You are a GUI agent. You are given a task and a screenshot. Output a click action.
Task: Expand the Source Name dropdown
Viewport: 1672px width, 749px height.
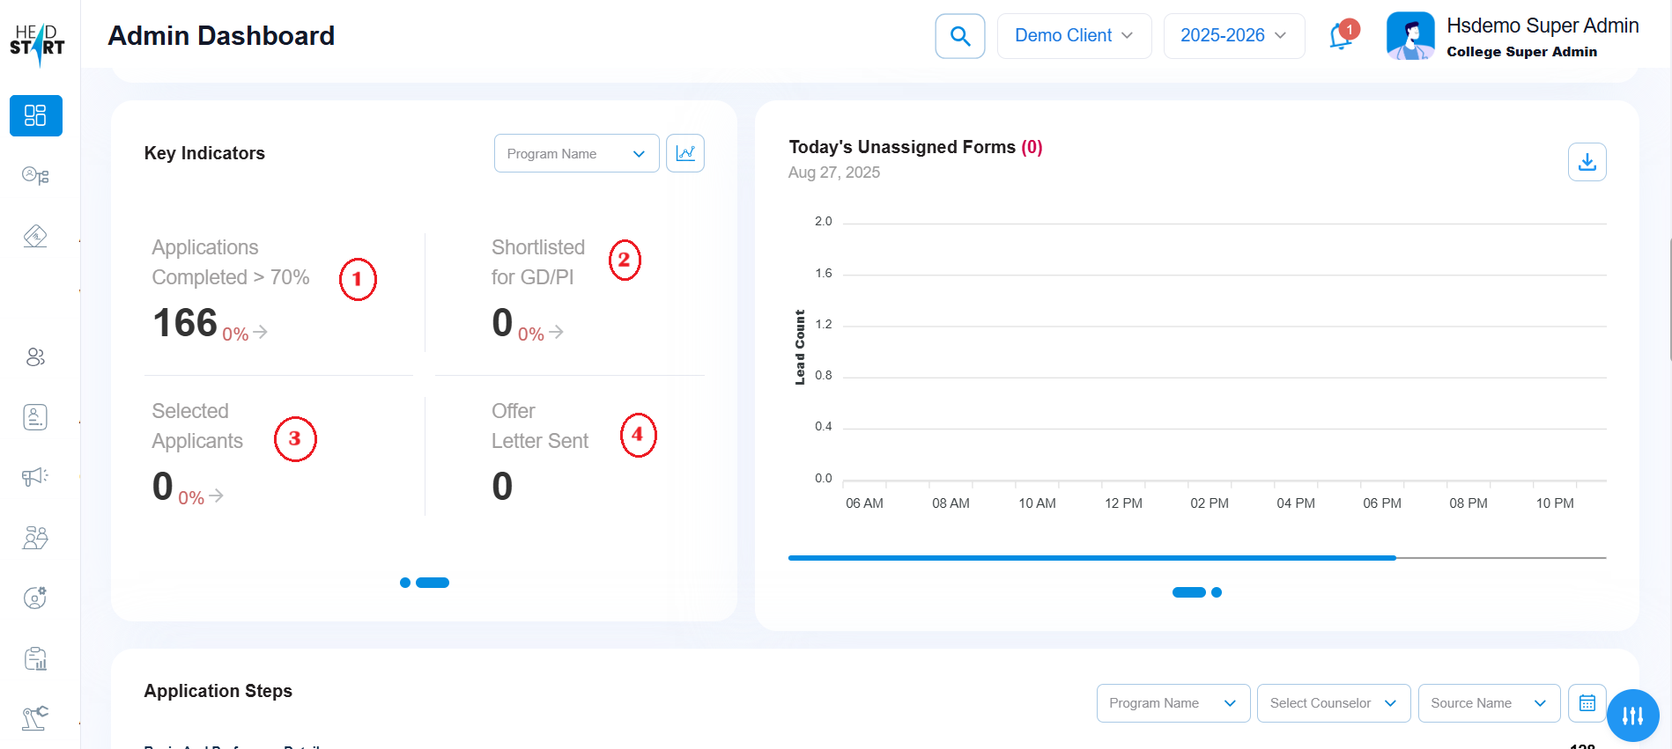(1488, 703)
